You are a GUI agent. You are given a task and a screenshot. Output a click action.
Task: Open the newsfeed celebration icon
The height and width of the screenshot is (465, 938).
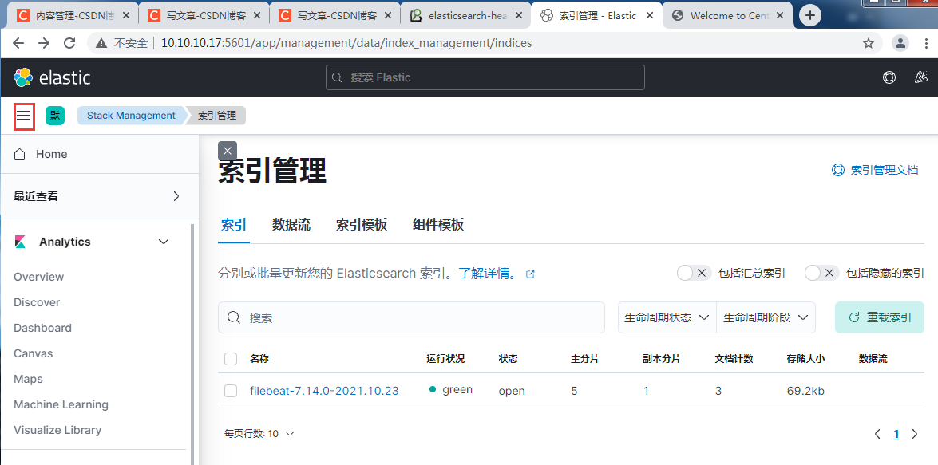[x=921, y=77]
